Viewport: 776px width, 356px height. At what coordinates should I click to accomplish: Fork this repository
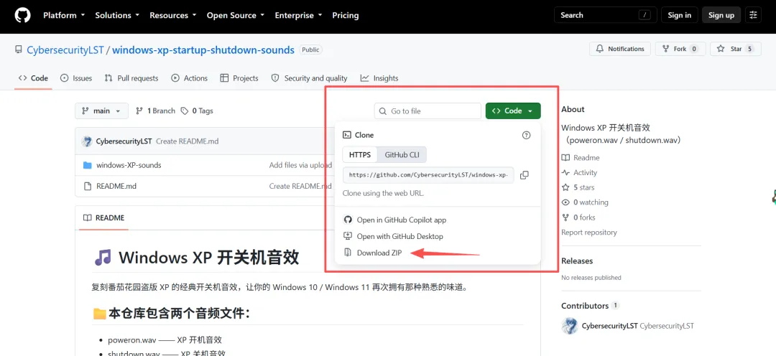point(680,49)
